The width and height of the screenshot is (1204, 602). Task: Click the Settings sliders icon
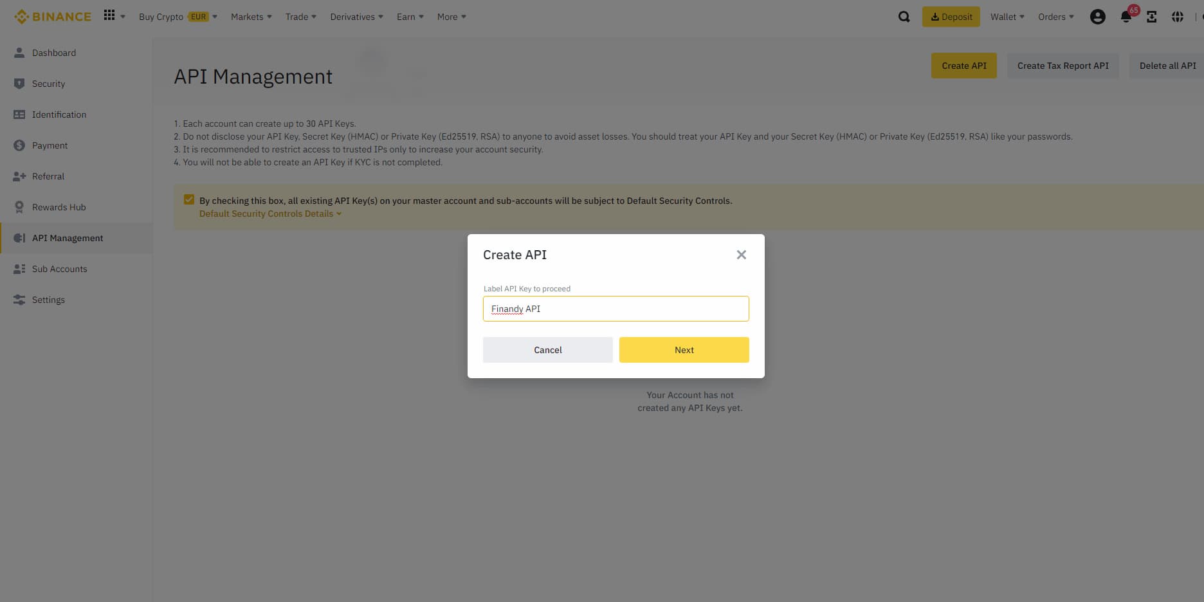point(19,300)
